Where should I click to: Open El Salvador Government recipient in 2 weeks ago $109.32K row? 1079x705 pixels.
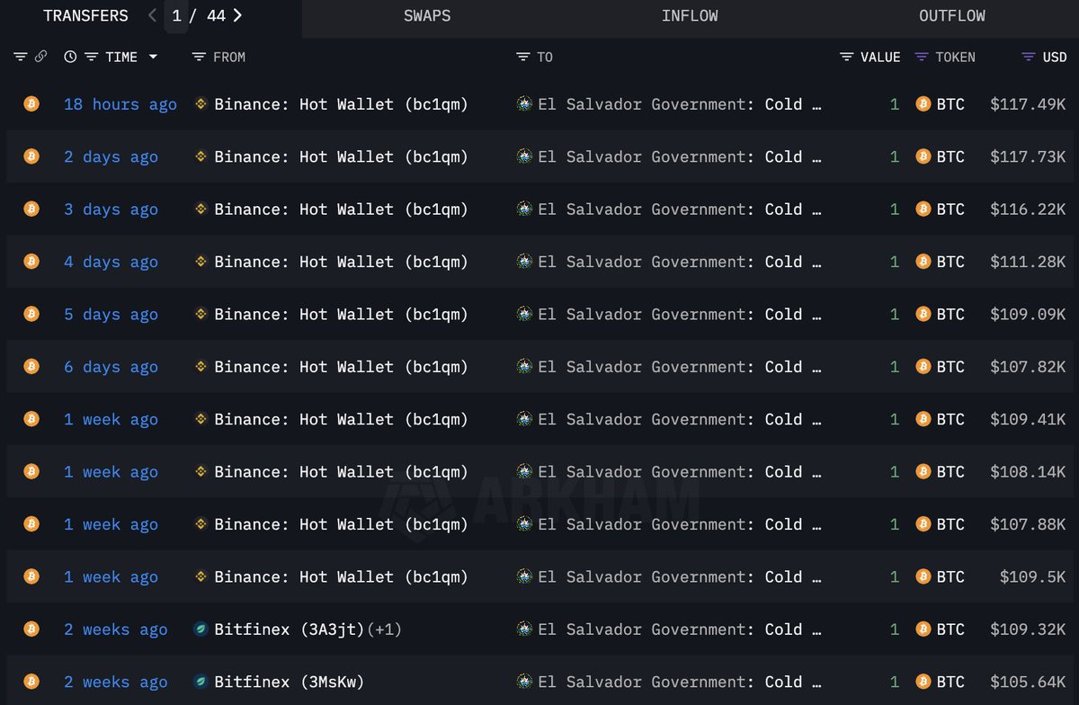[x=680, y=629]
